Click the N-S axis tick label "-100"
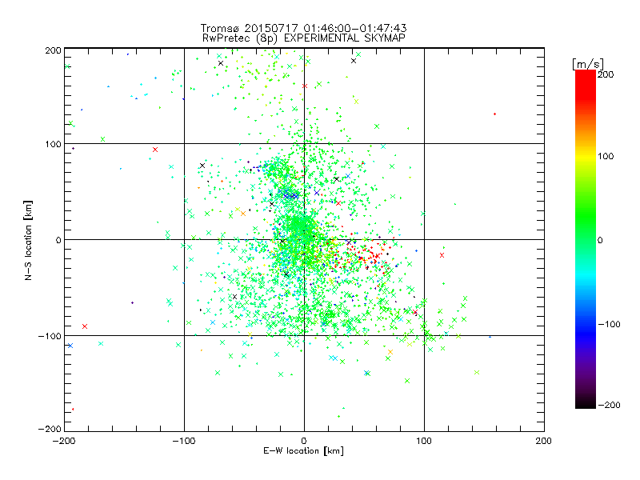 [50, 336]
